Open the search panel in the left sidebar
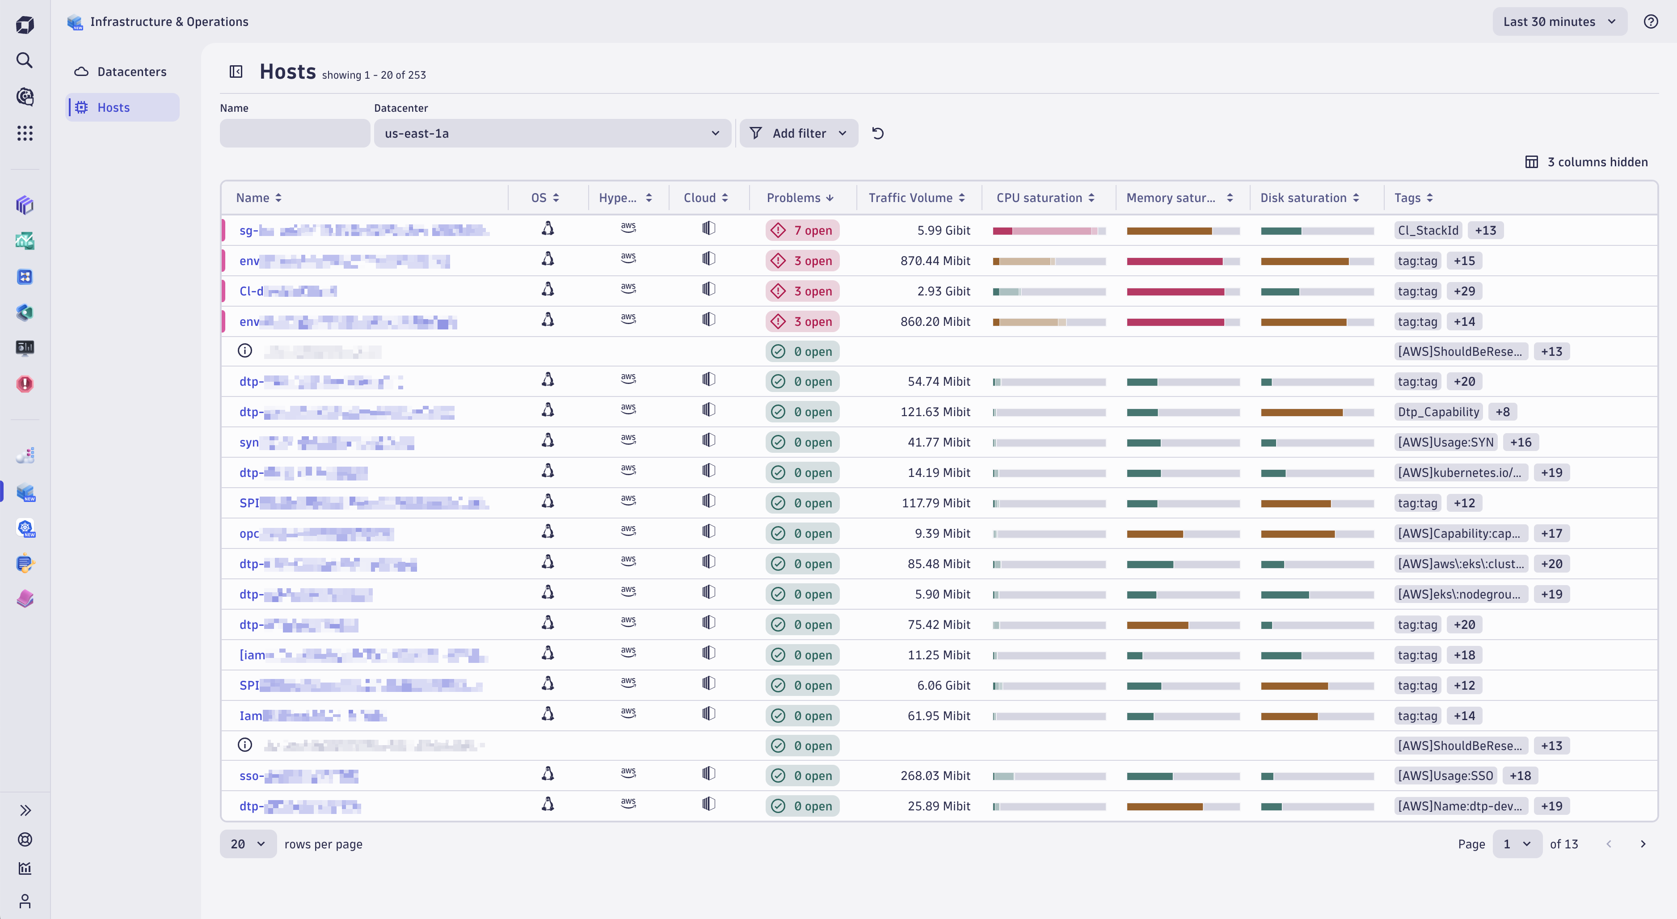 point(25,60)
